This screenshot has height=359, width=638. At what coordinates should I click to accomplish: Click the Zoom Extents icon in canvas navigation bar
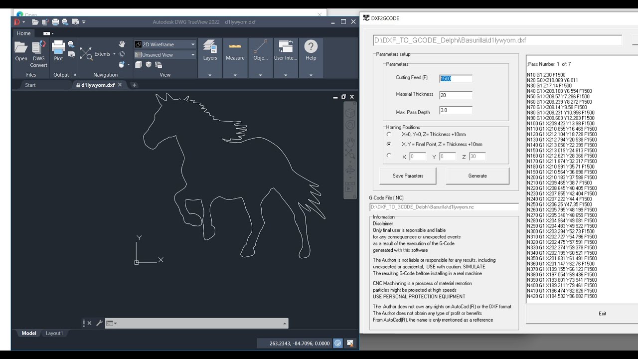(350, 154)
